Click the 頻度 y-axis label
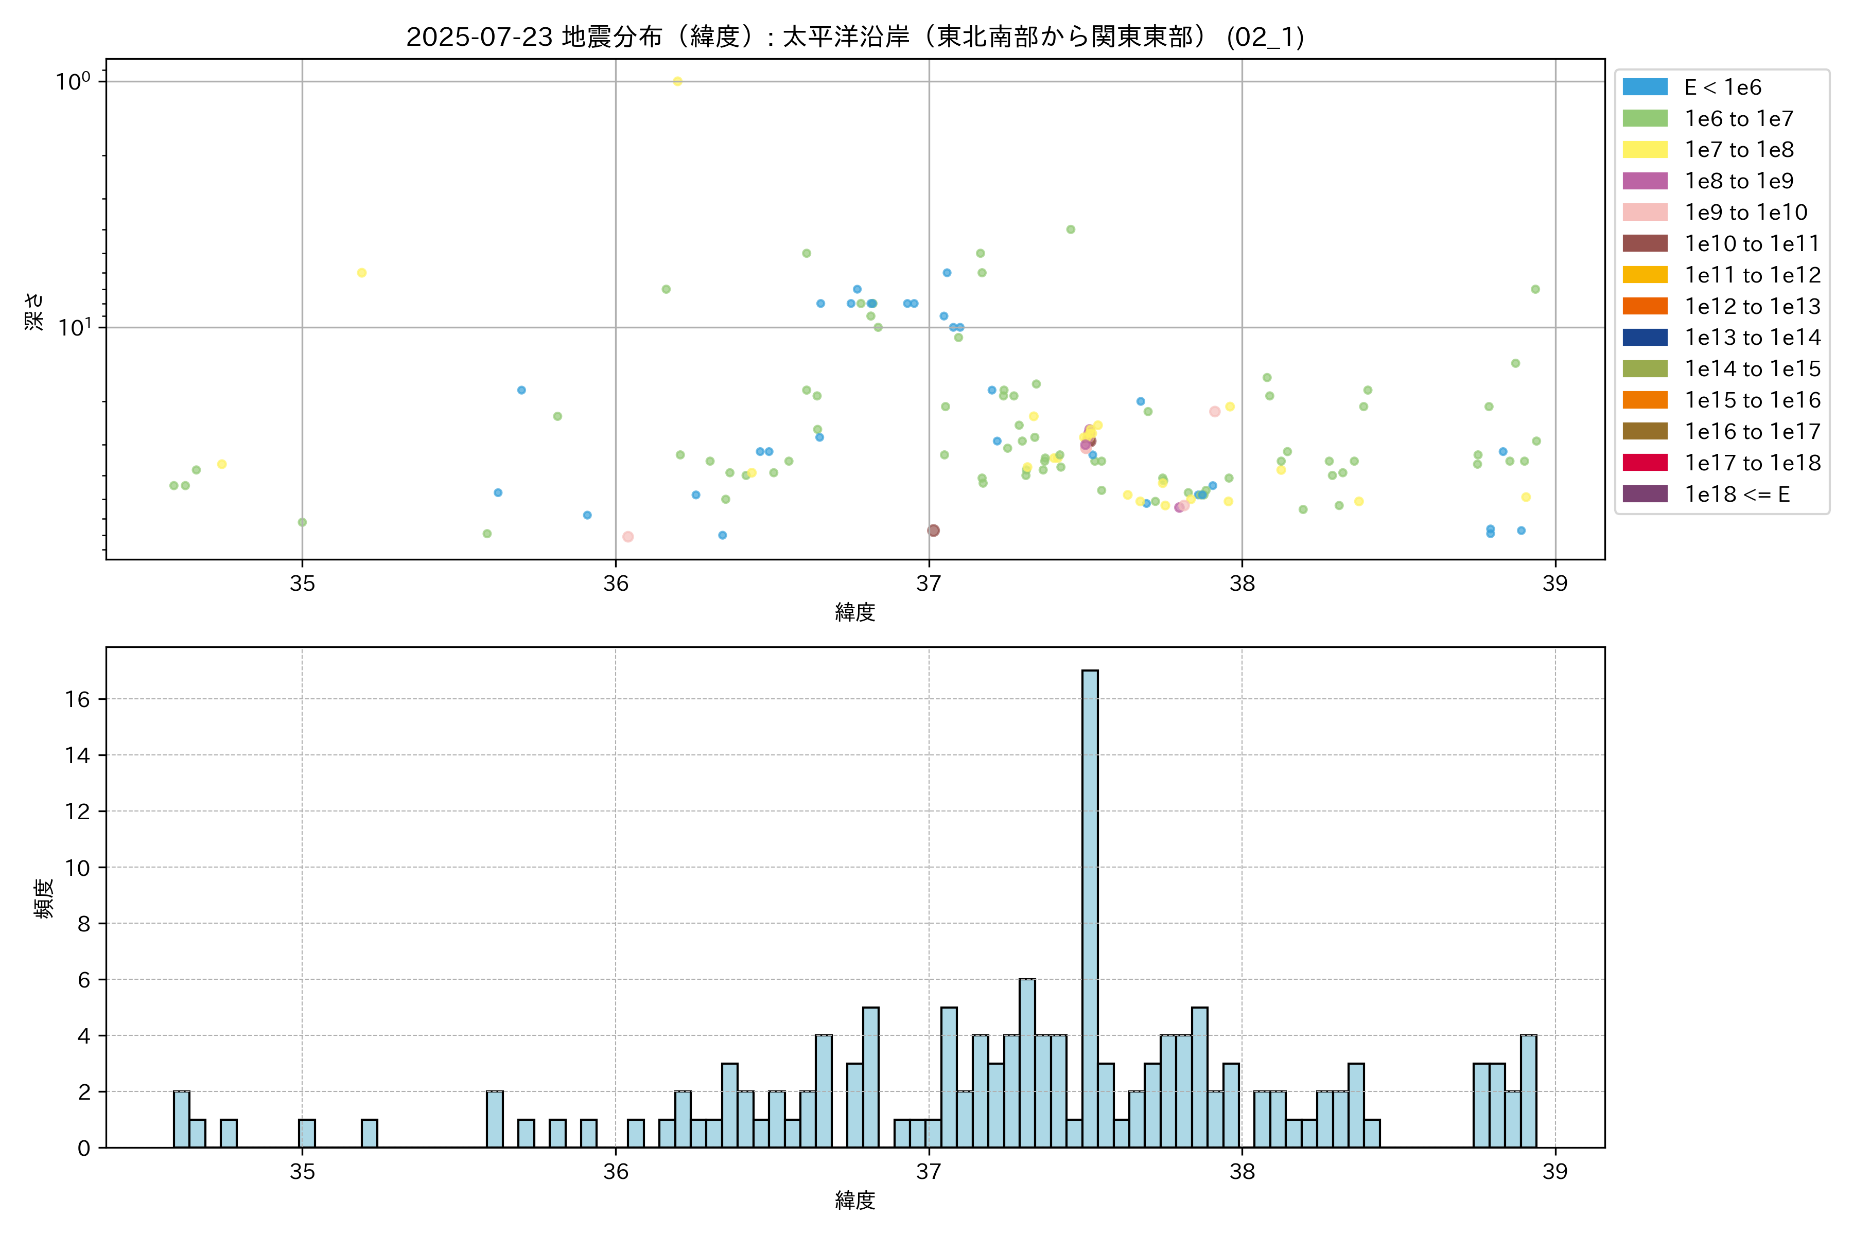Screen dimensions: 1853x1235 click(x=44, y=898)
